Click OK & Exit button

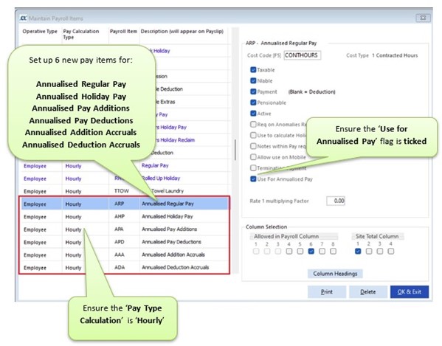point(410,292)
